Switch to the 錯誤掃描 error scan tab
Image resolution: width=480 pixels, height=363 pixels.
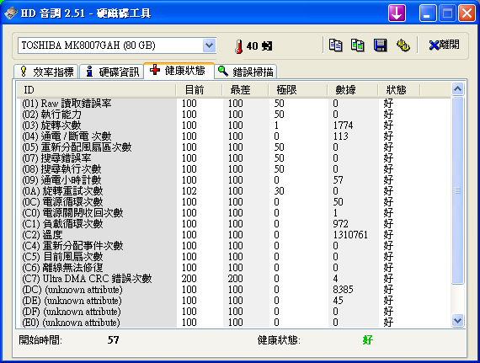tap(246, 72)
